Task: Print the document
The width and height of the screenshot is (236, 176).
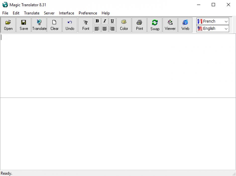Action: click(139, 25)
